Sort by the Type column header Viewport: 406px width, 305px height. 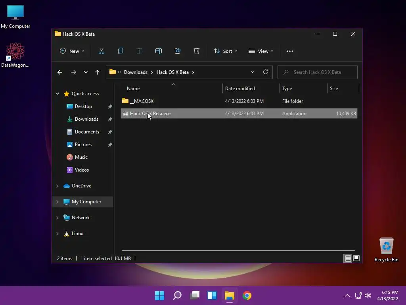tap(303, 89)
